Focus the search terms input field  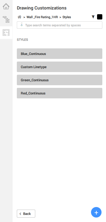pyautogui.click(x=60, y=25)
